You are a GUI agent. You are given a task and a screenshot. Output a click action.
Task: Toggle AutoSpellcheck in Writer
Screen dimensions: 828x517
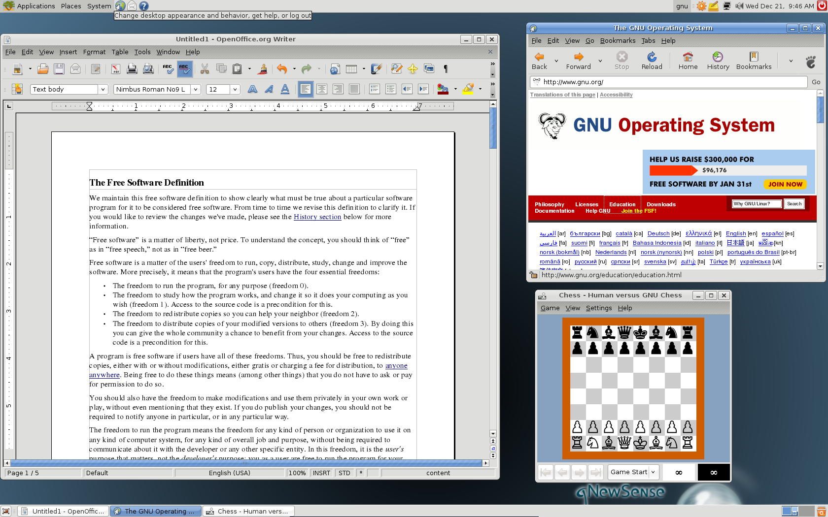184,69
